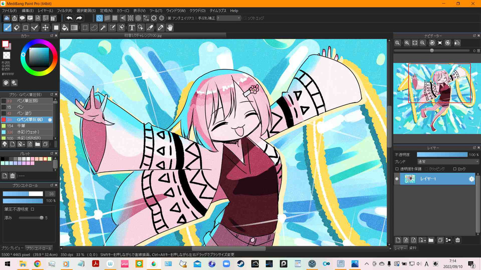
Task: Switch to ブラシプレビュー tab
Action: pos(12,248)
